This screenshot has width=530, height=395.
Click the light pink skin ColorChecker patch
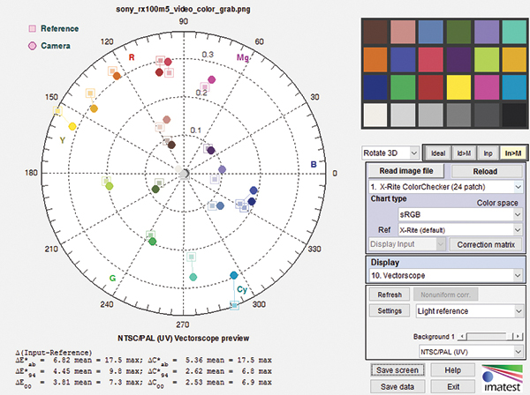pyautogui.click(x=403, y=32)
